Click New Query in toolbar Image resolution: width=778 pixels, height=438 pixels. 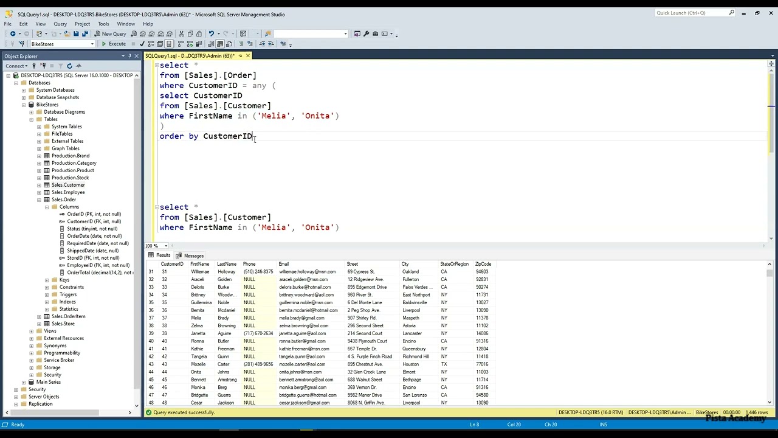(110, 34)
